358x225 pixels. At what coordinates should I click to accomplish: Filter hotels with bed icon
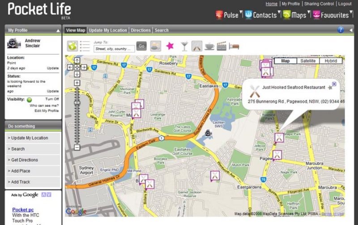(234, 47)
